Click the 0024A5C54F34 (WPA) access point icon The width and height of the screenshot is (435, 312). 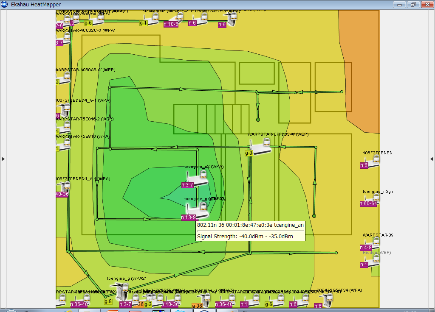[328, 300]
